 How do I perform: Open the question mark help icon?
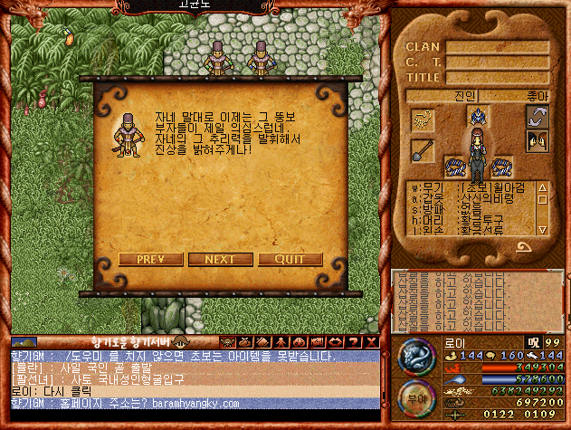tap(353, 342)
